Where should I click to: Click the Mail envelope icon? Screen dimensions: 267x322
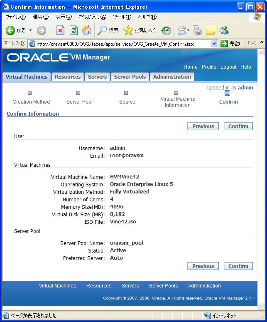pos(182,30)
